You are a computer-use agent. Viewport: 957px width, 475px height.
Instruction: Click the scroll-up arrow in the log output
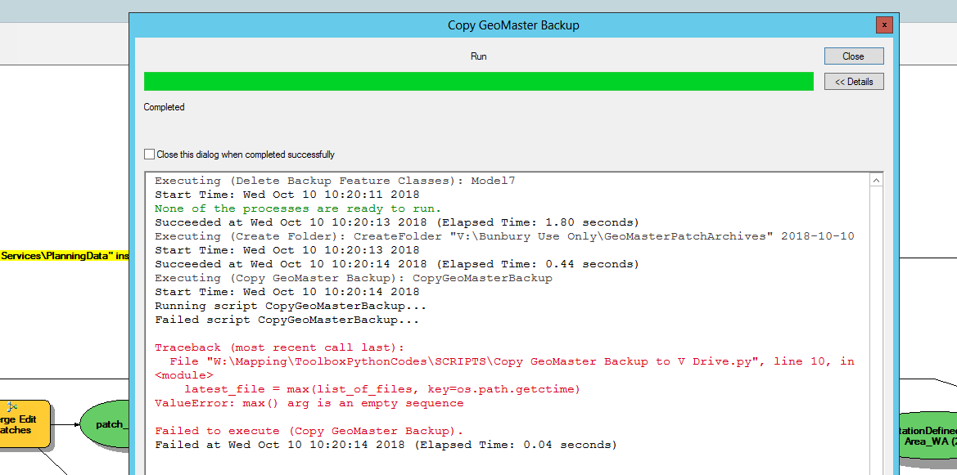[x=877, y=181]
